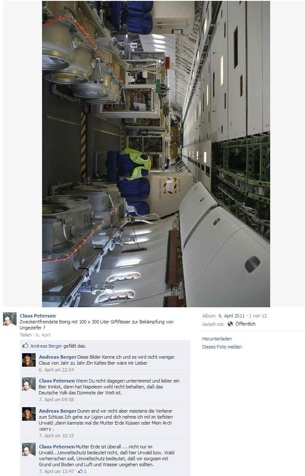Click the "6. April um 22:54" timestamp

point(56,370)
